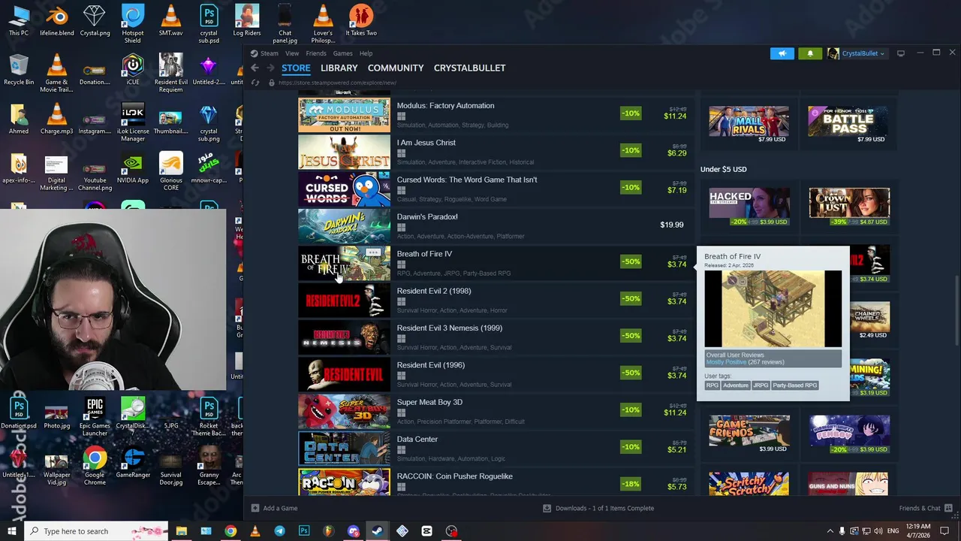Click the Mall Rivals $7.99 capsule
The image size is (961, 541).
point(749,125)
